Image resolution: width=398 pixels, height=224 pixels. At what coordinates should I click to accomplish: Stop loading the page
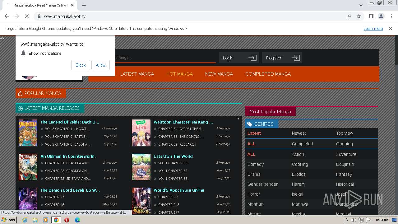point(27,16)
